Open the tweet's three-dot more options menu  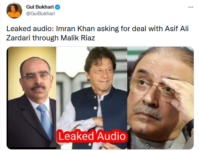pos(191,7)
